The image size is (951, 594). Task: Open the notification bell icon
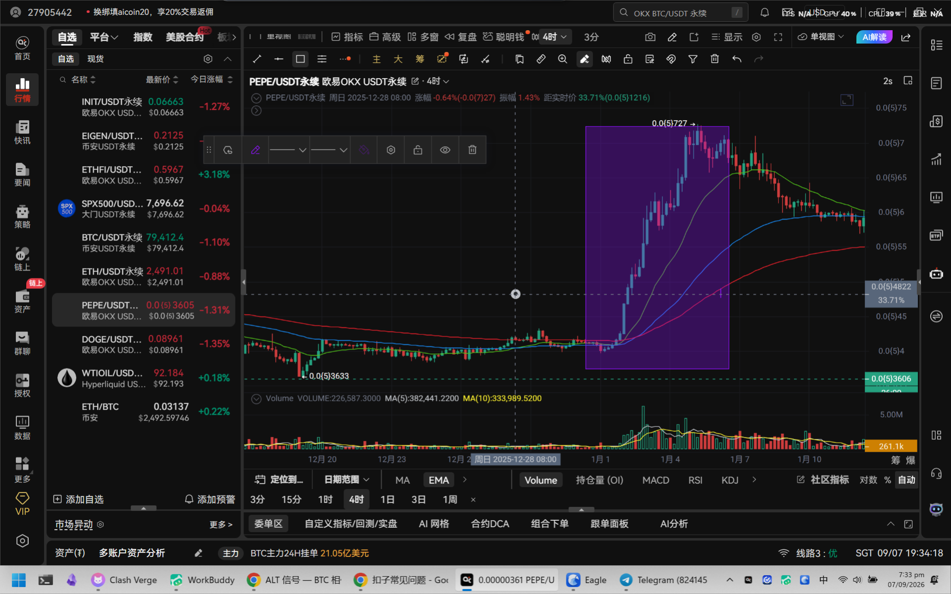pyautogui.click(x=765, y=13)
